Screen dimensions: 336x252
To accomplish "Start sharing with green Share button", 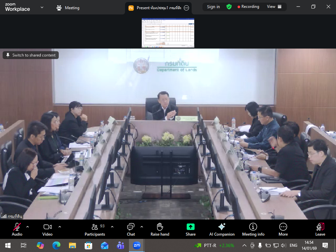I will point(191,229).
